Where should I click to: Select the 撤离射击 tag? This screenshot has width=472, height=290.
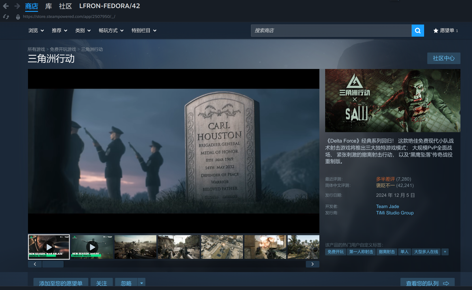click(387, 252)
